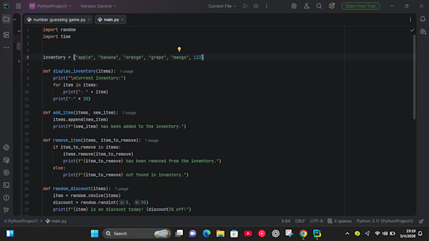The image size is (429, 241).
Task: Open 4 spaces indent settings
Action: point(339,221)
